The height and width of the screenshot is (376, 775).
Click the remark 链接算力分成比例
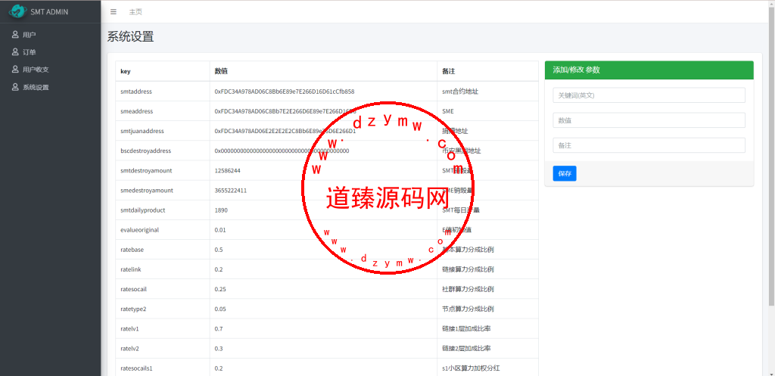coord(468,269)
